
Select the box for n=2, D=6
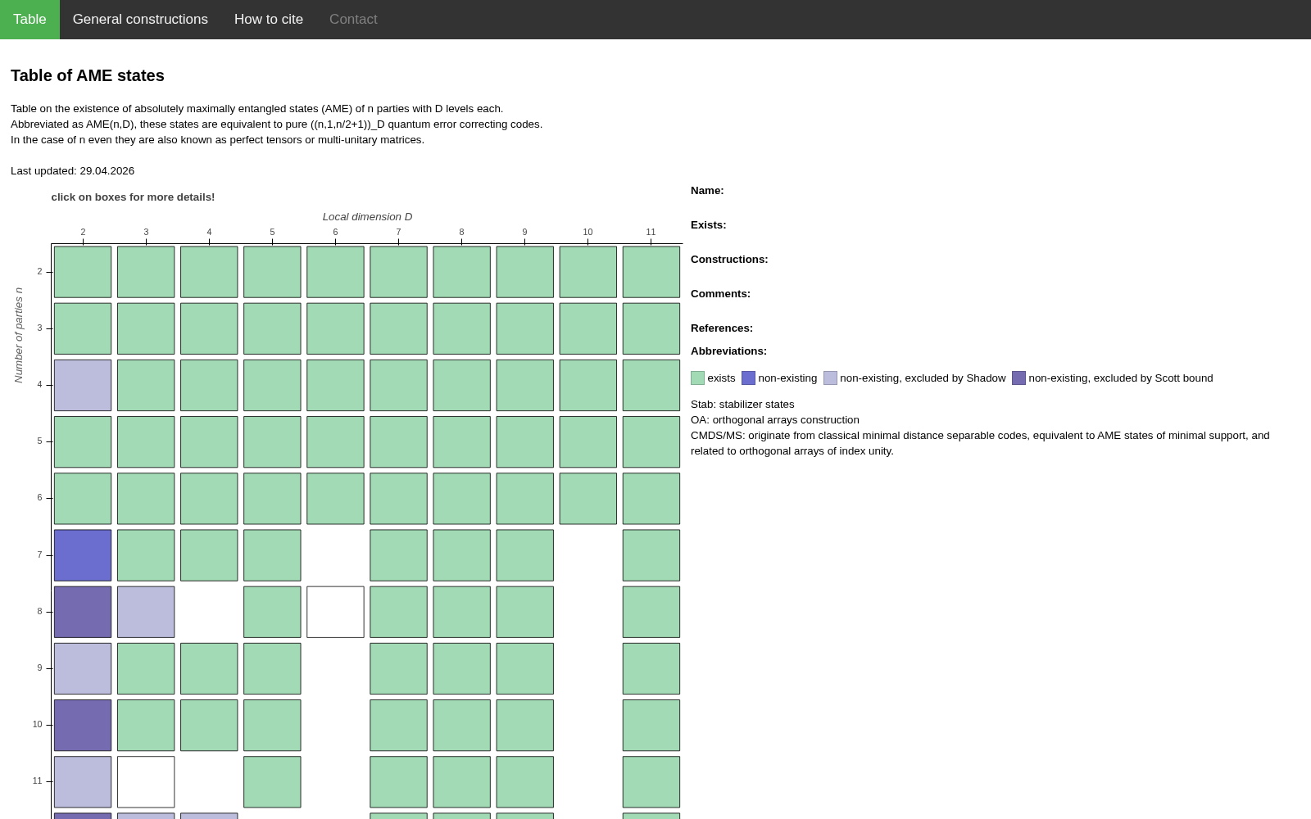[x=335, y=272]
